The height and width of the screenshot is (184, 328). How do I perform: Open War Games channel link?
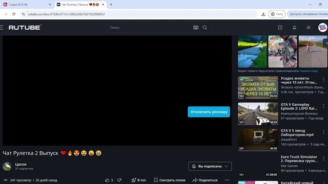point(289,166)
